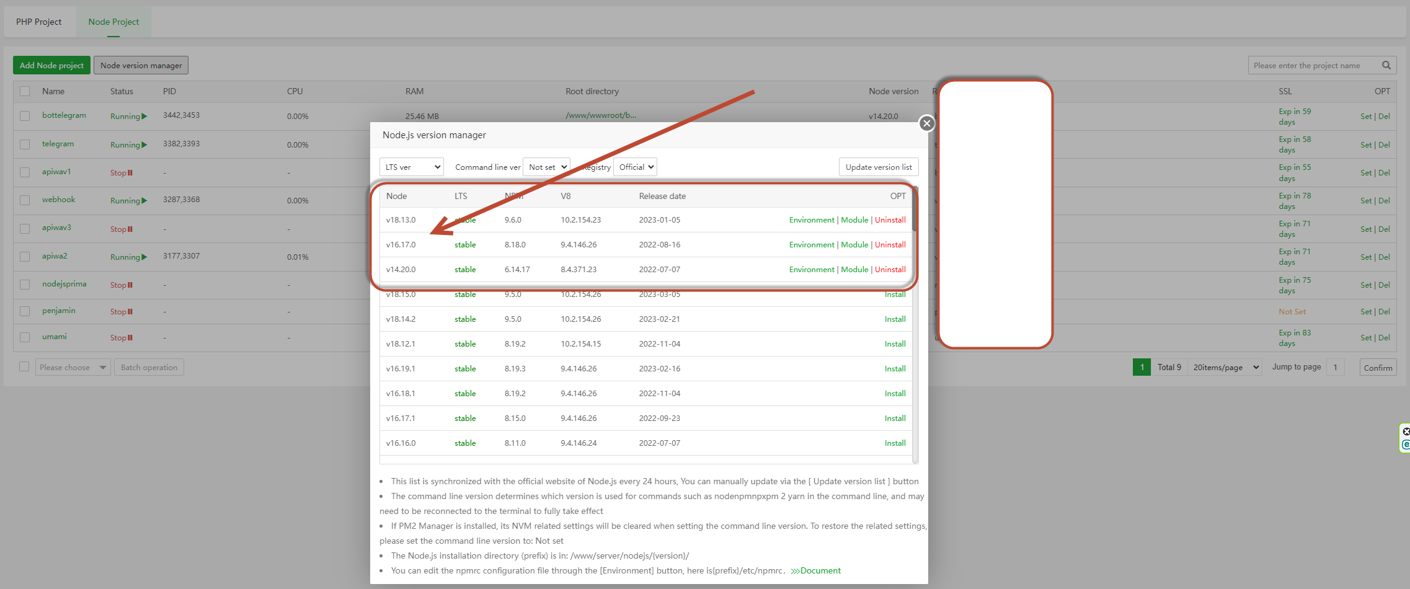Click the search magnifier icon
This screenshot has width=1410, height=589.
pos(1386,65)
